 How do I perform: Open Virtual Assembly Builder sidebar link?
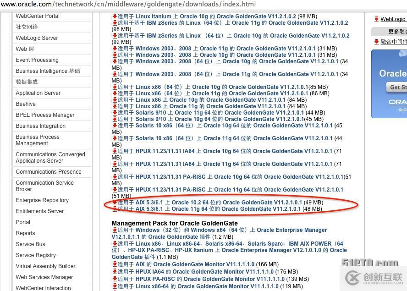46,266
